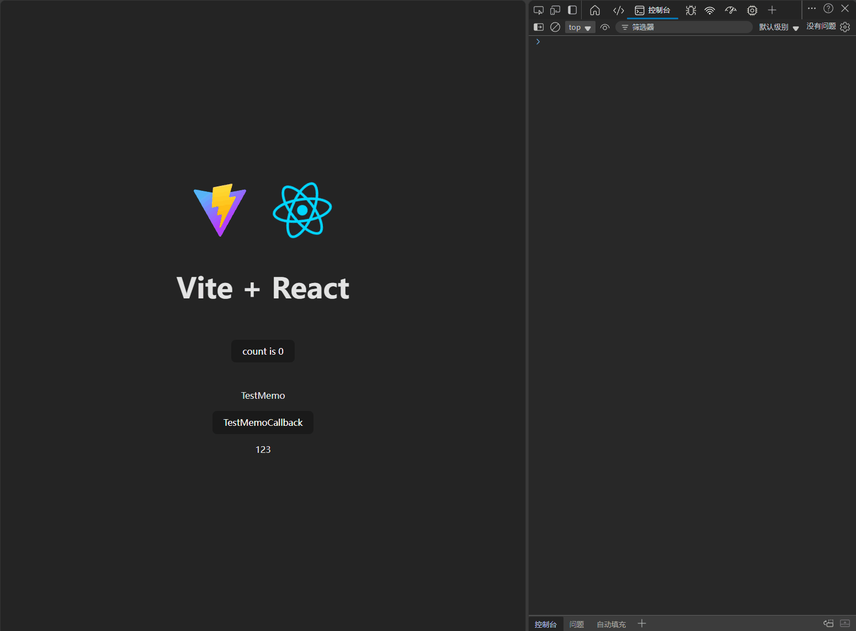Select the inspect element tool
Screen dimensions: 856x631
(538, 9)
